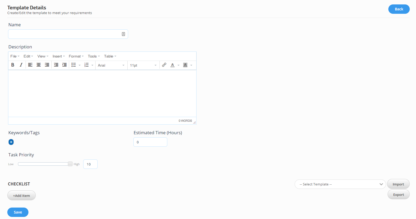Add a checklist item
This screenshot has height=219, width=416.
point(21,196)
